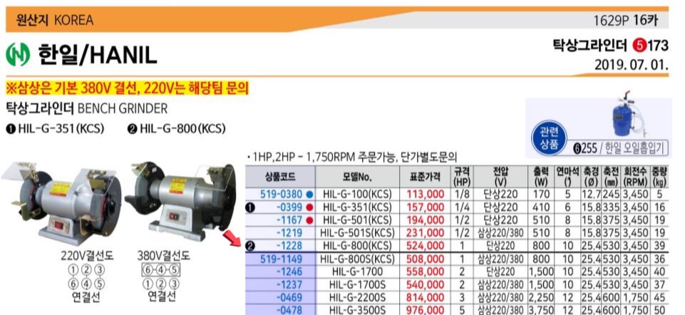
Task: Select product code -1219
Action: pyautogui.click(x=289, y=233)
